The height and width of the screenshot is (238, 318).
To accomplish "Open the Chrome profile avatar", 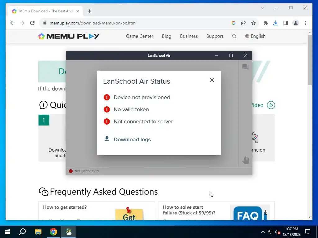I will click(x=296, y=23).
